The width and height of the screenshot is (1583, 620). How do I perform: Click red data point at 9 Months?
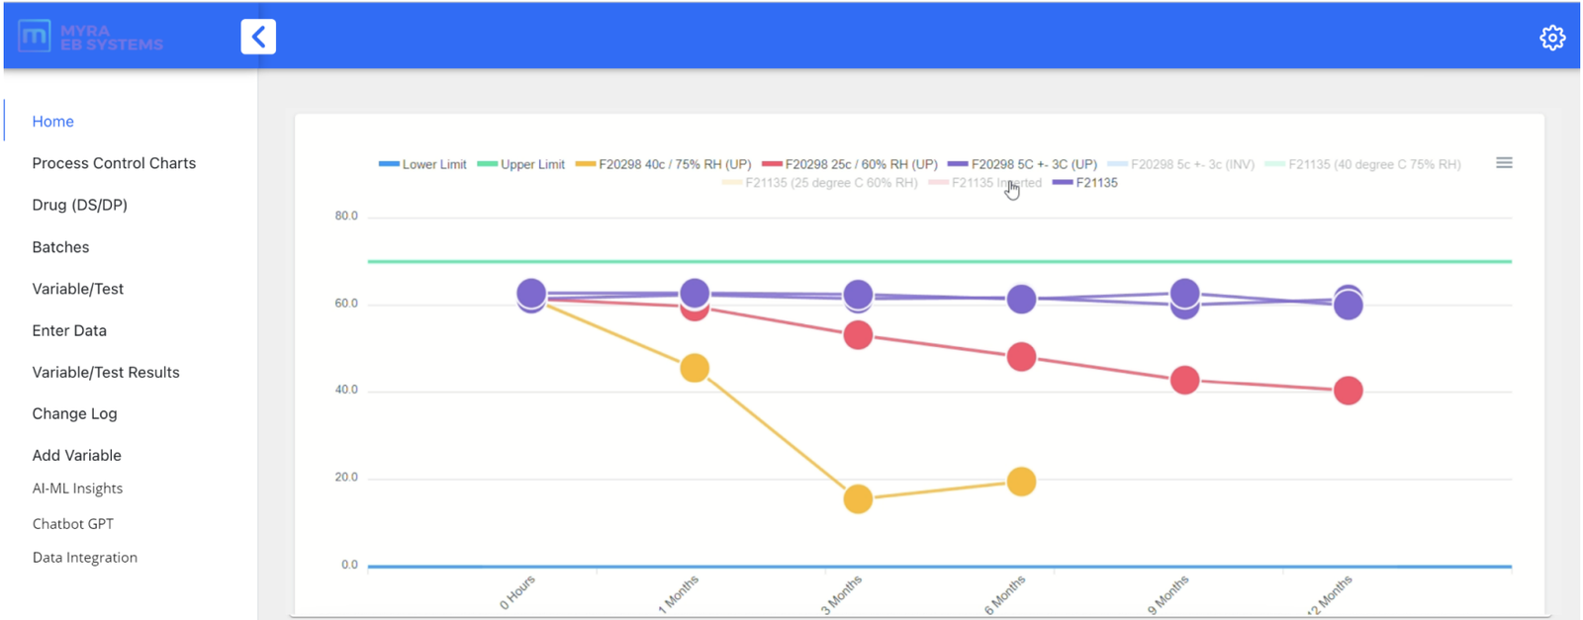pos(1184,380)
